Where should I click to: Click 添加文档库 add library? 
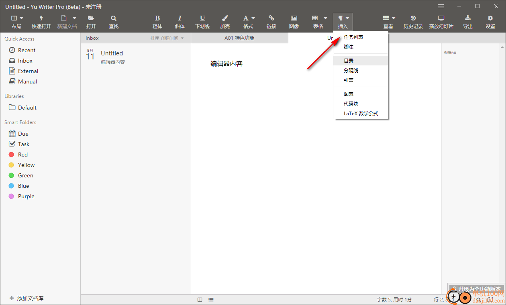coord(27,298)
